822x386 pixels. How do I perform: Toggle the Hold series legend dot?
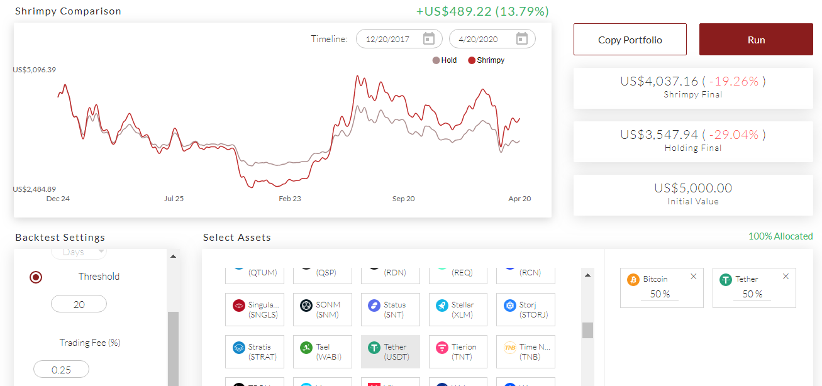click(435, 60)
